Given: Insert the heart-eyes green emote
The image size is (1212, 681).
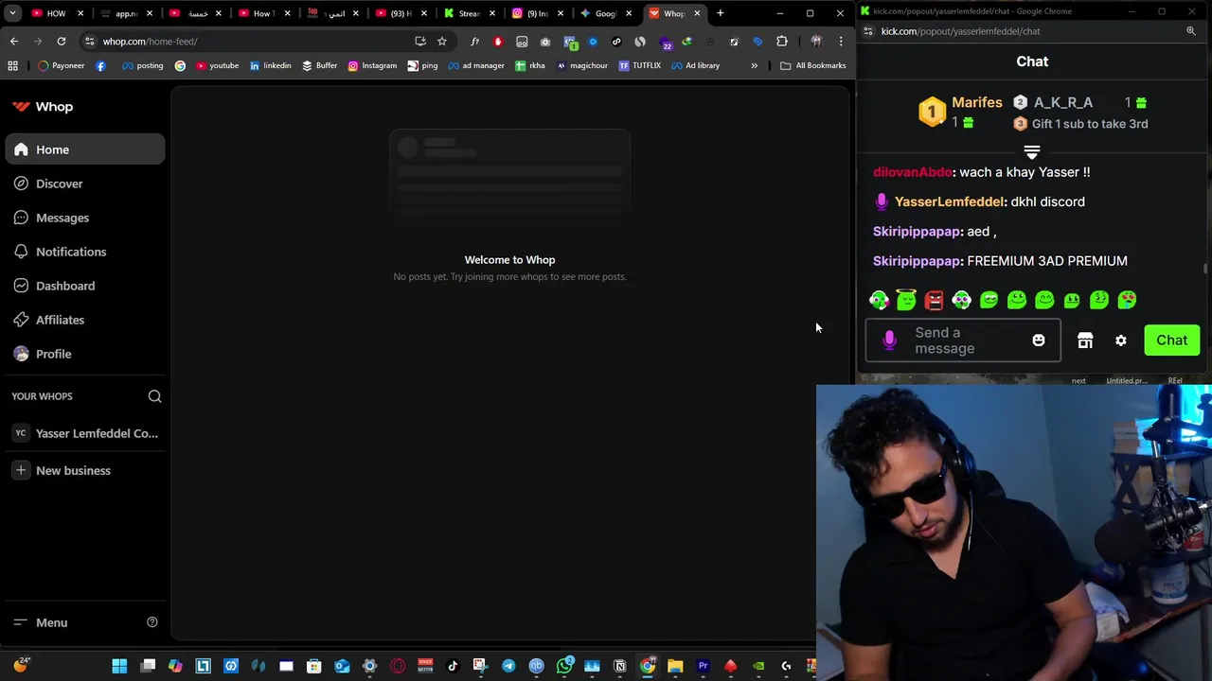Looking at the screenshot, I should (1127, 300).
